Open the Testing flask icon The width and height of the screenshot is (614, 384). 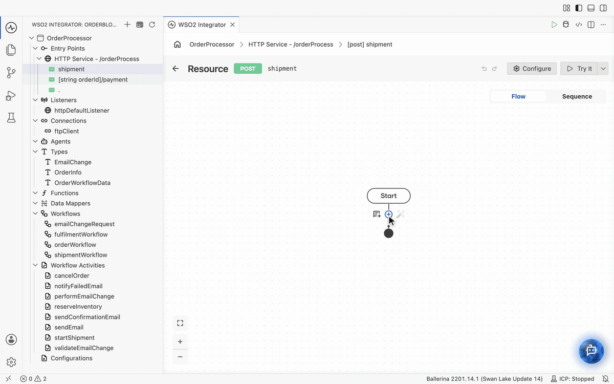11,118
